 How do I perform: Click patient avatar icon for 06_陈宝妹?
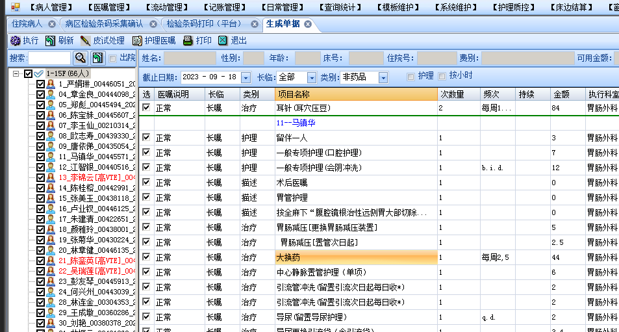[51, 115]
